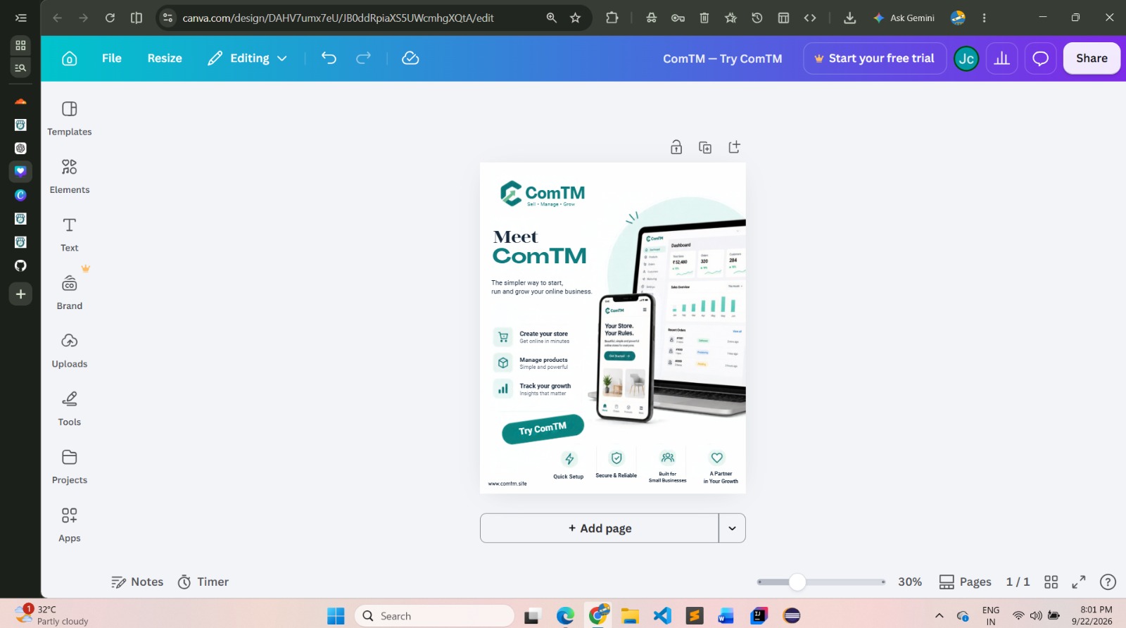Viewport: 1126px width, 628px height.
Task: Open tab search in vertical tabs
Action: point(20,68)
